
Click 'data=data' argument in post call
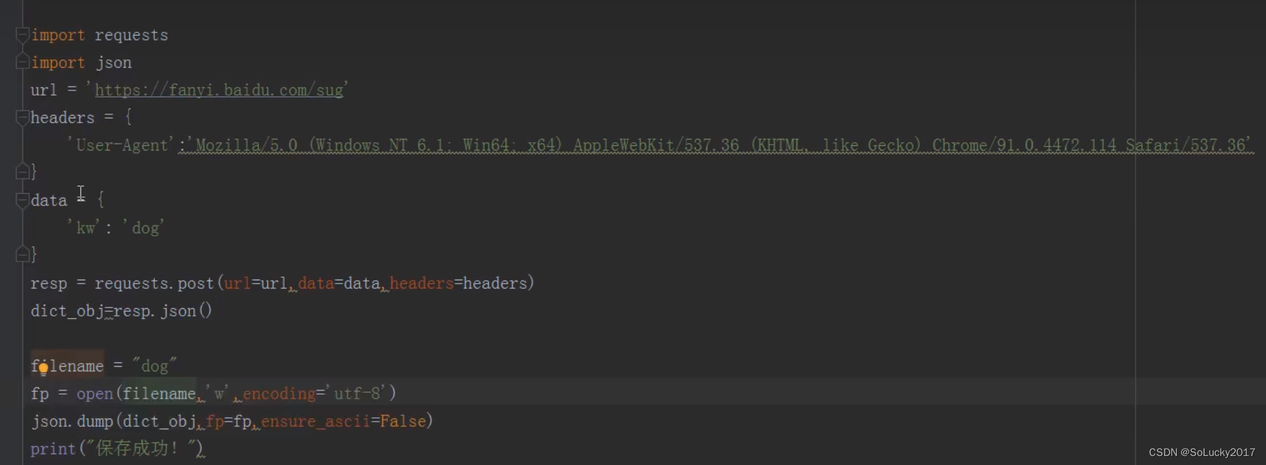338,284
